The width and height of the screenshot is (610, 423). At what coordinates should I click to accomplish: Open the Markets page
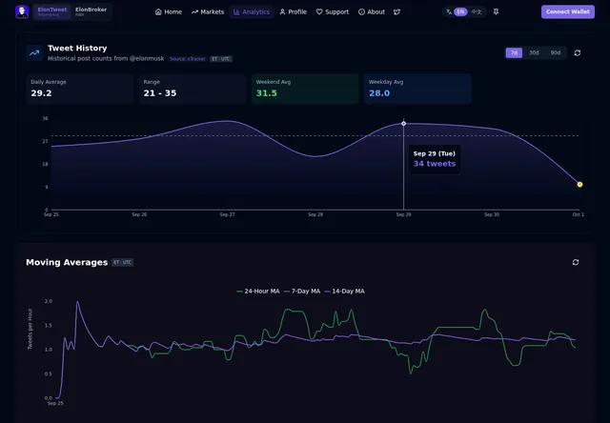[208, 12]
